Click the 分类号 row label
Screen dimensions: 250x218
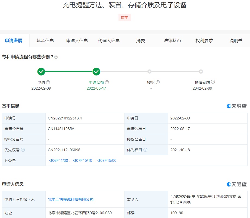[10, 160]
